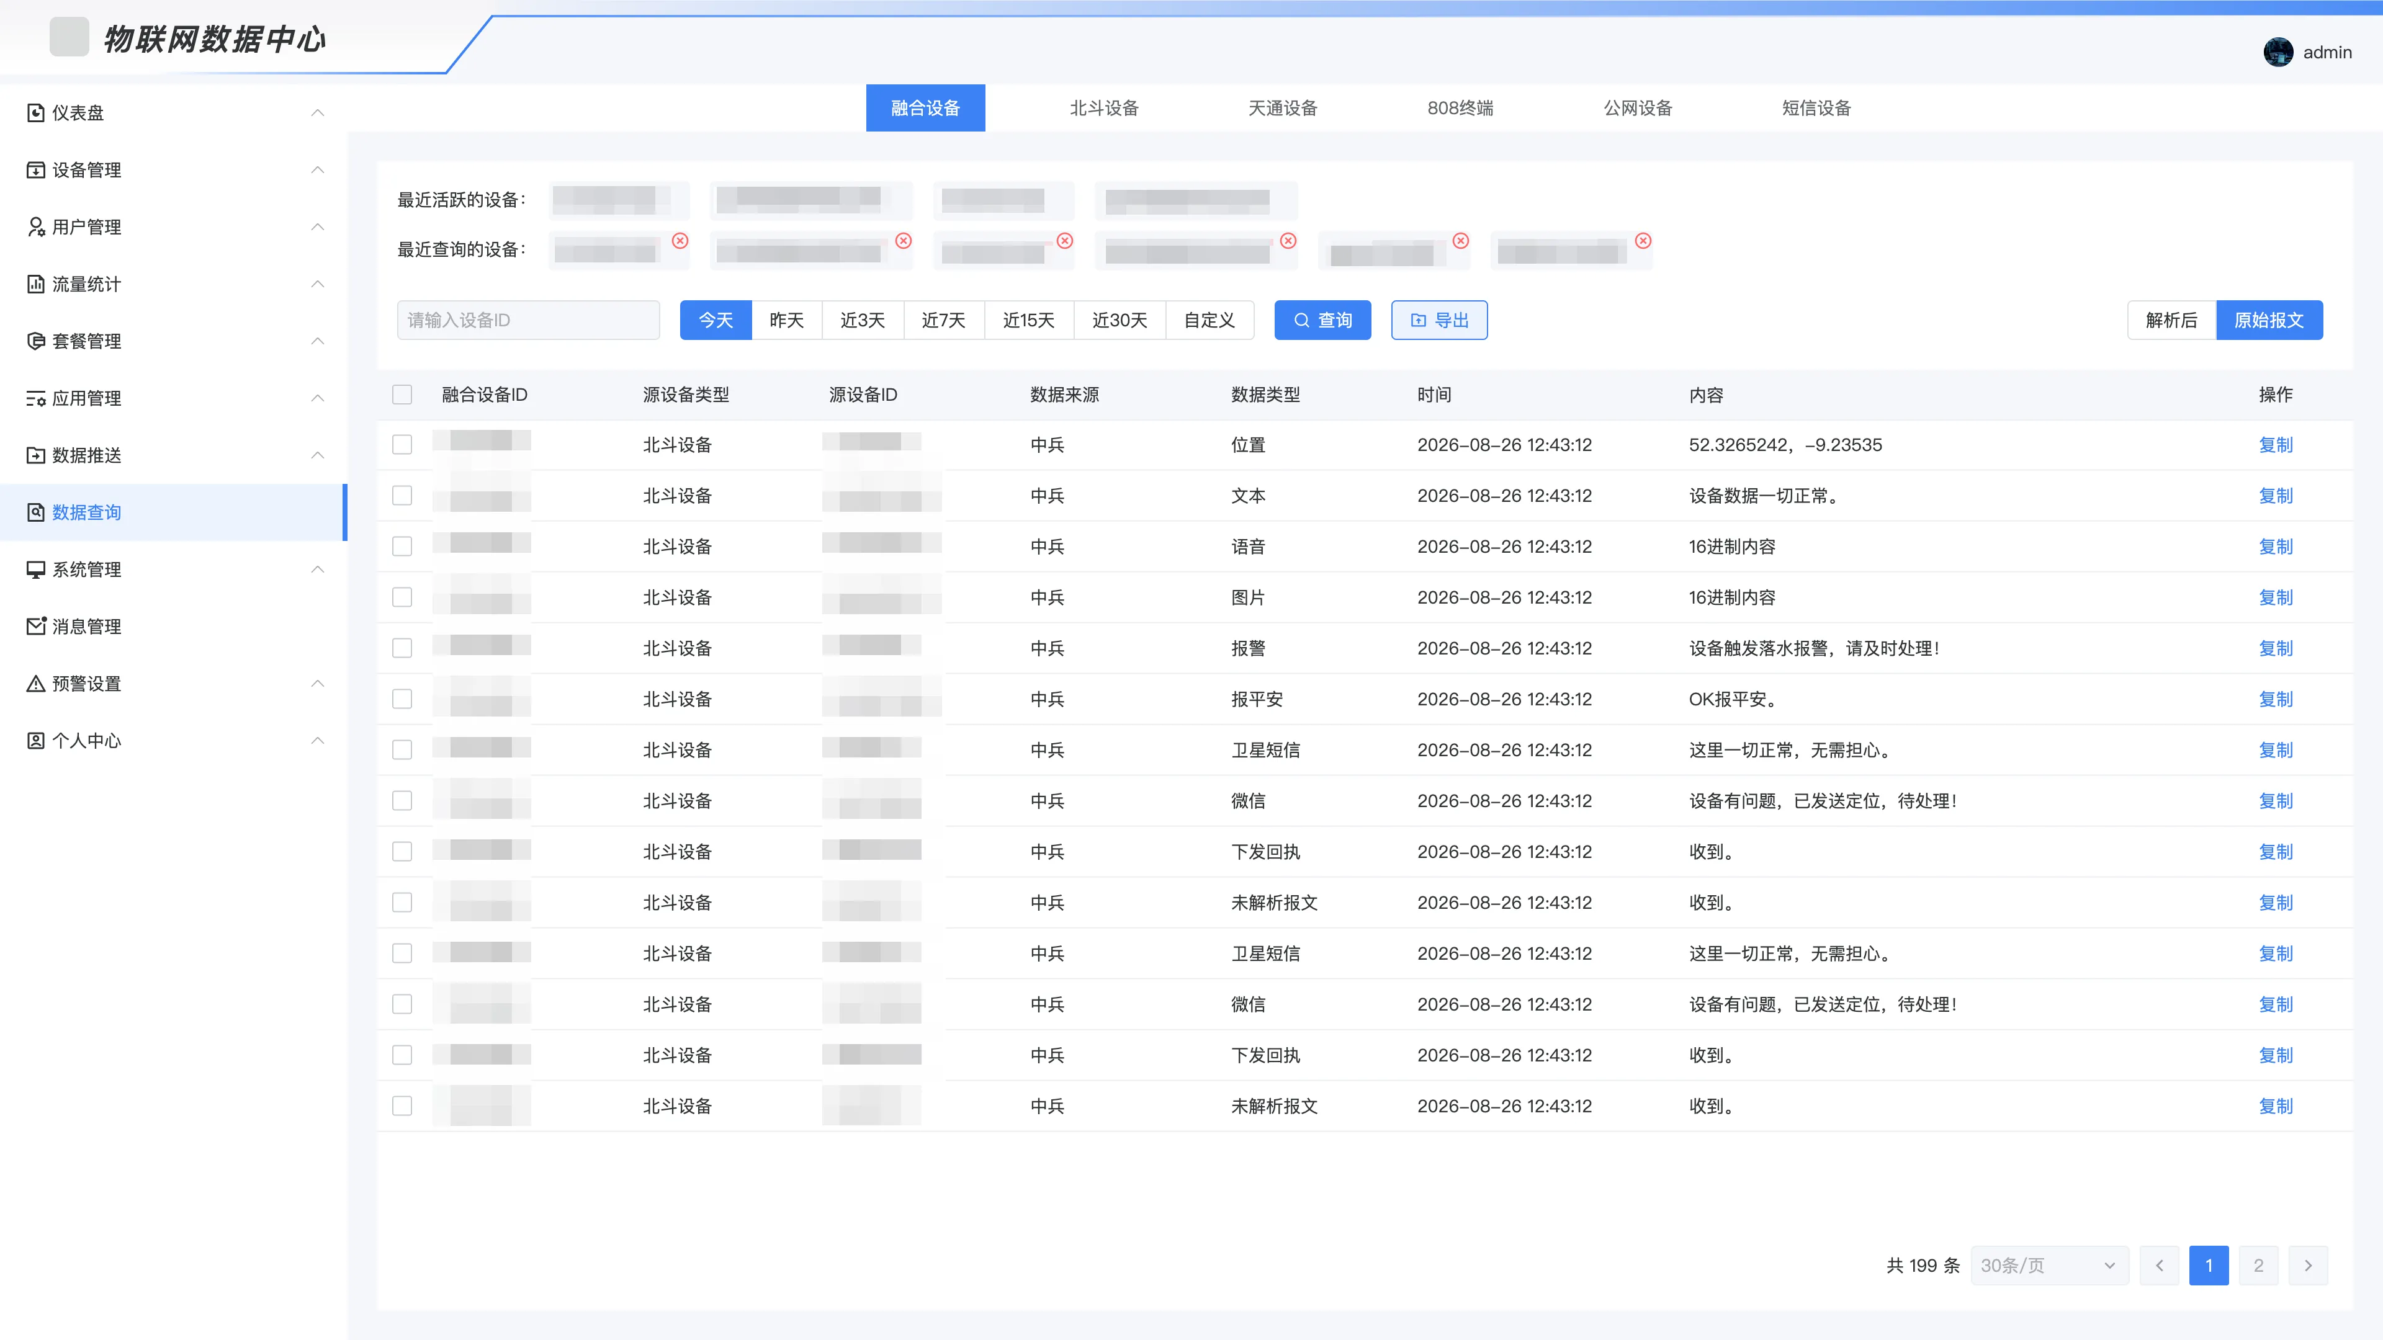Select checkbox for the 报平安 data row
The height and width of the screenshot is (1340, 2383).
tap(402, 699)
